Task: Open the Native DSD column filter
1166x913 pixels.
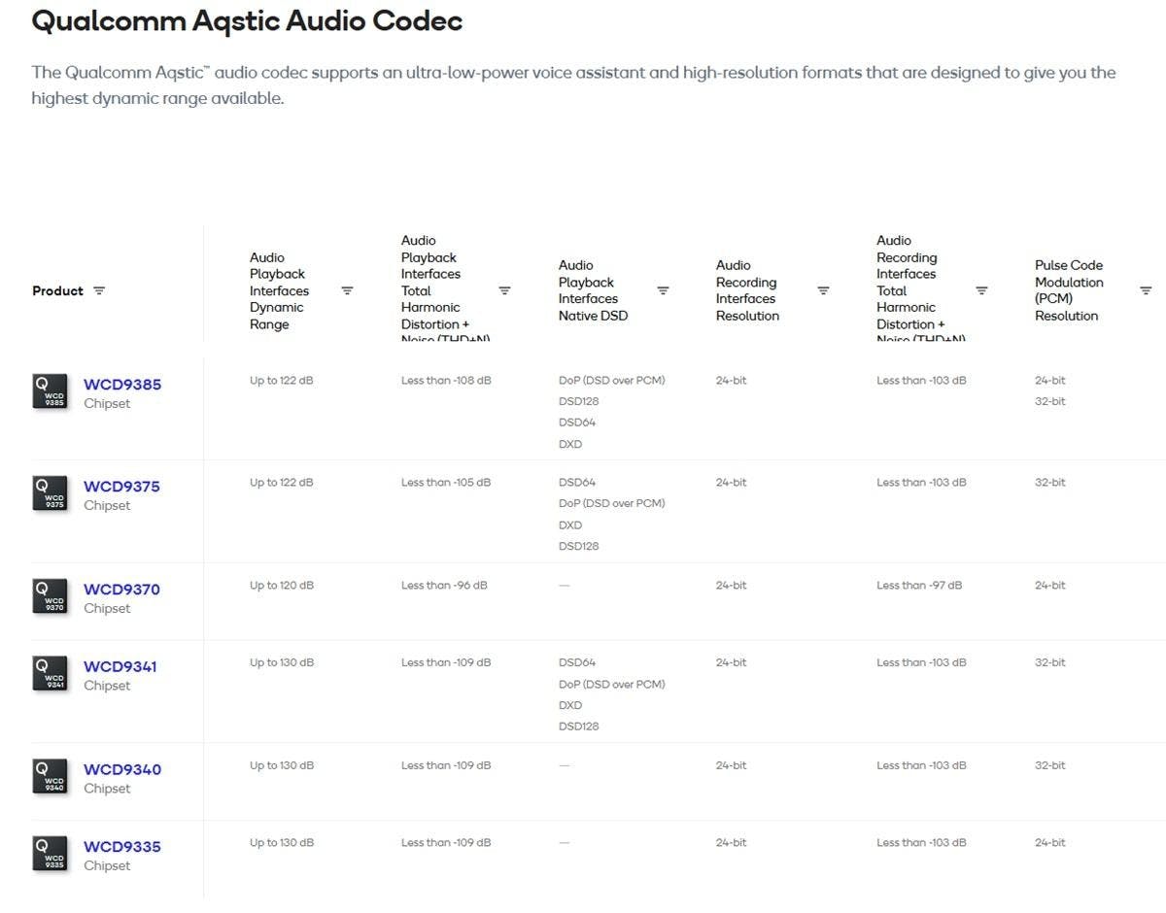Action: pos(663,290)
